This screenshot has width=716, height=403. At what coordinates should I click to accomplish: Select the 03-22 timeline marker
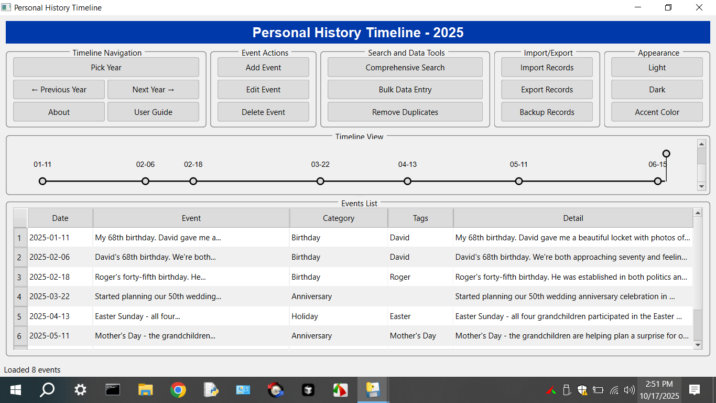coord(320,181)
